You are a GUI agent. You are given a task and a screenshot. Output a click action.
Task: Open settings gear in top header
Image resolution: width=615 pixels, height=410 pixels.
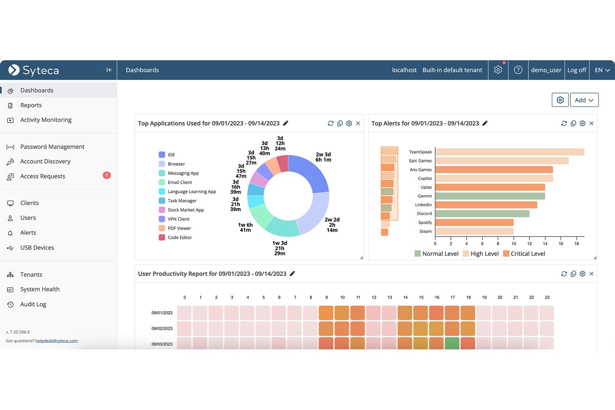coord(498,70)
